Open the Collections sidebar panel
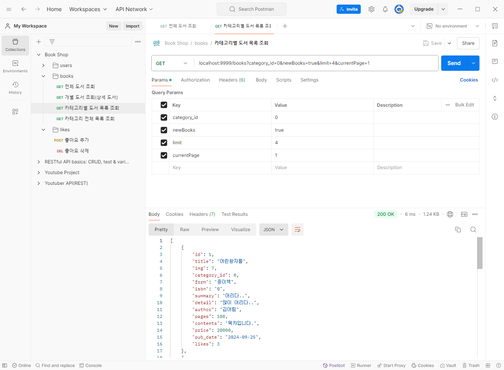 [x=15, y=45]
